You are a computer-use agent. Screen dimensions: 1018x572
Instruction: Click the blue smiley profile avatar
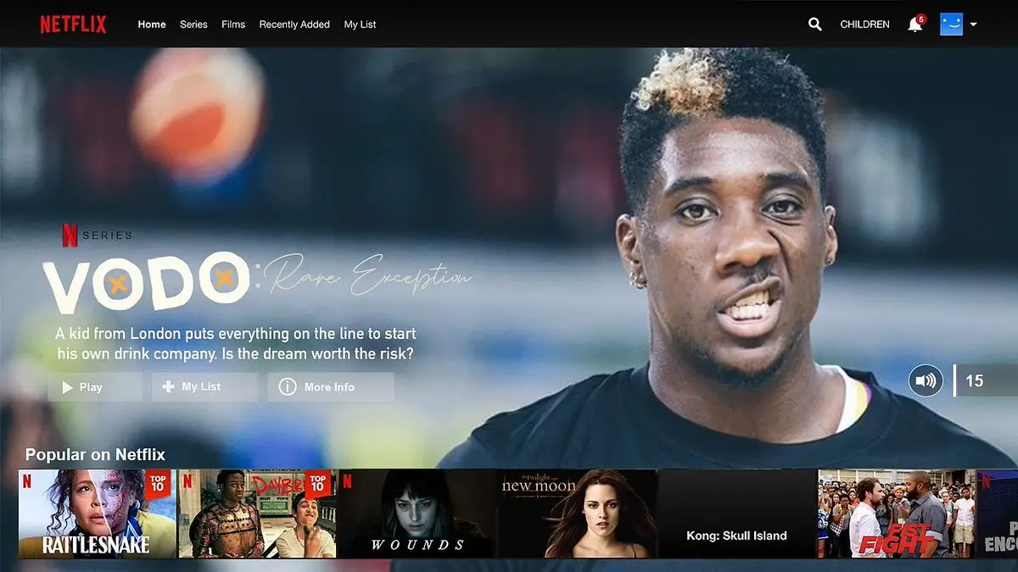tap(954, 25)
